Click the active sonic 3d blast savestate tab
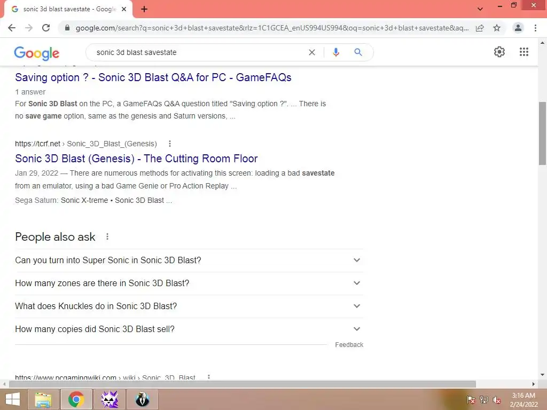 tap(68, 10)
